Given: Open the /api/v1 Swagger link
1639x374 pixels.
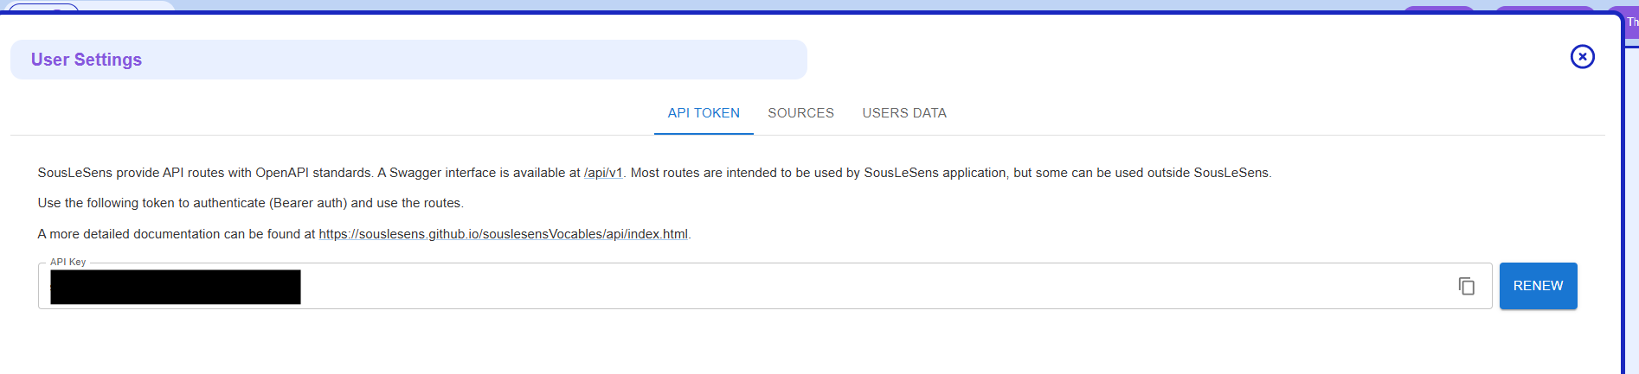Looking at the screenshot, I should pyautogui.click(x=603, y=173).
